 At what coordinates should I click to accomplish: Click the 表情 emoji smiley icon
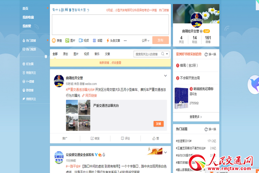coord(54,41)
